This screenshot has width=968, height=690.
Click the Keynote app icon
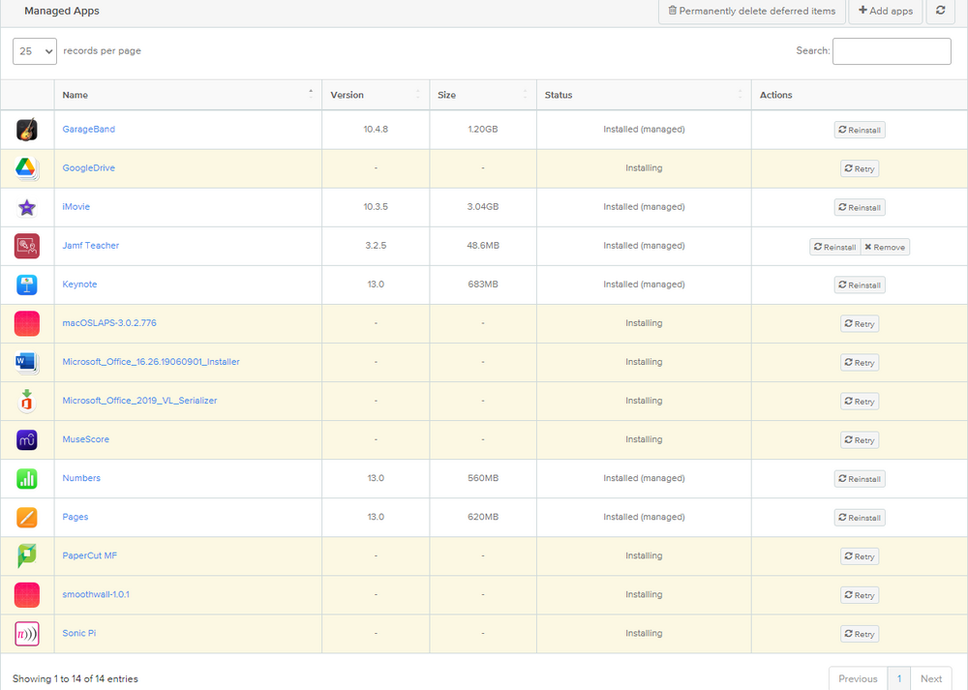point(26,285)
